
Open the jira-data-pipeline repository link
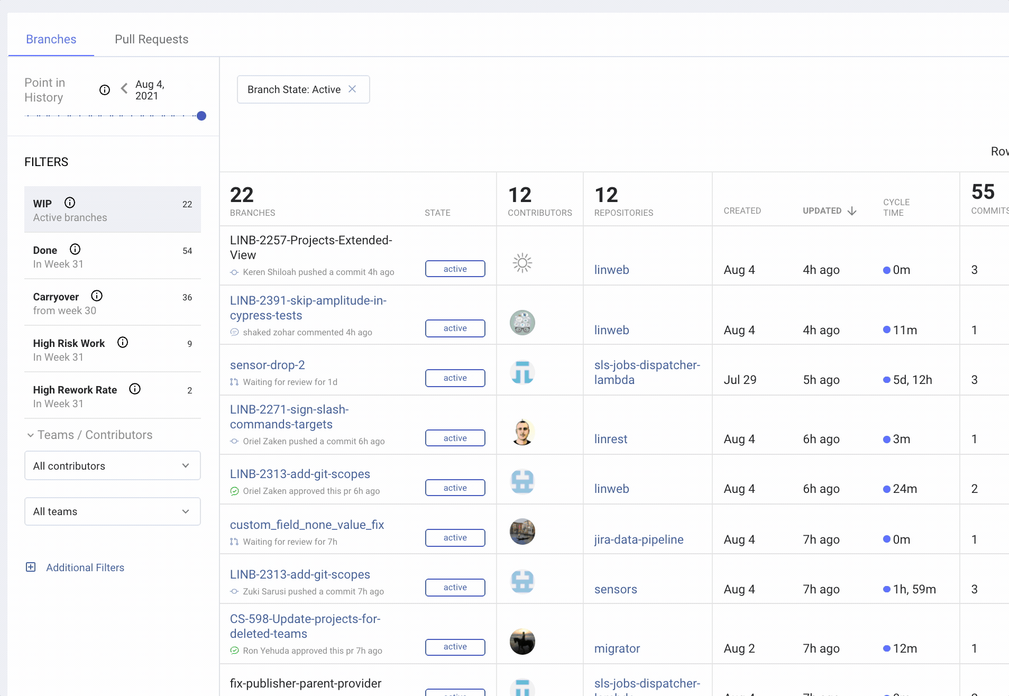tap(639, 539)
